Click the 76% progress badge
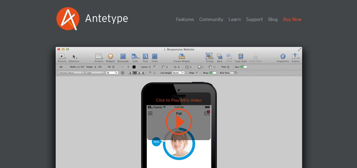 156,142
